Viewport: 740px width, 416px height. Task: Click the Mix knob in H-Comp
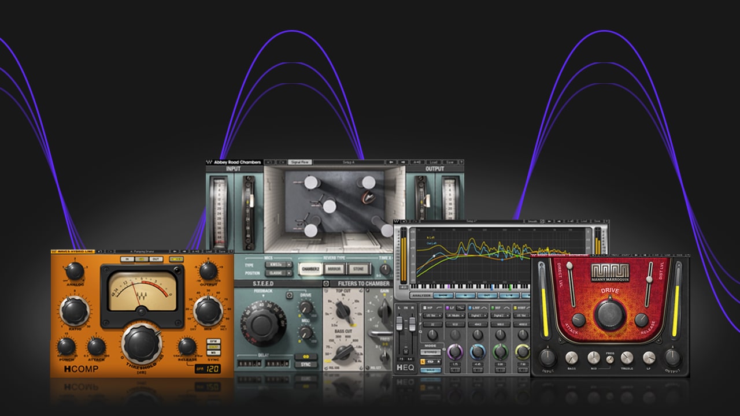208,311
